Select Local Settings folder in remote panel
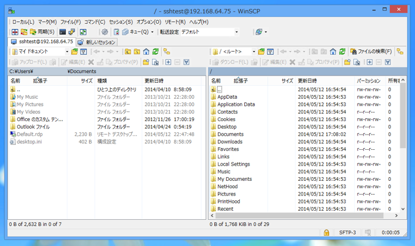The height and width of the screenshot is (246, 415). (x=230, y=164)
